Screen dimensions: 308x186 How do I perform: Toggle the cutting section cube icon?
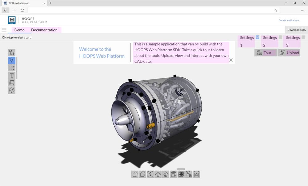coord(181,174)
